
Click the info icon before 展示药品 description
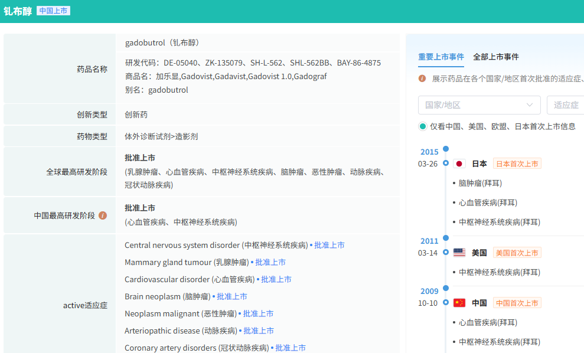(422, 78)
